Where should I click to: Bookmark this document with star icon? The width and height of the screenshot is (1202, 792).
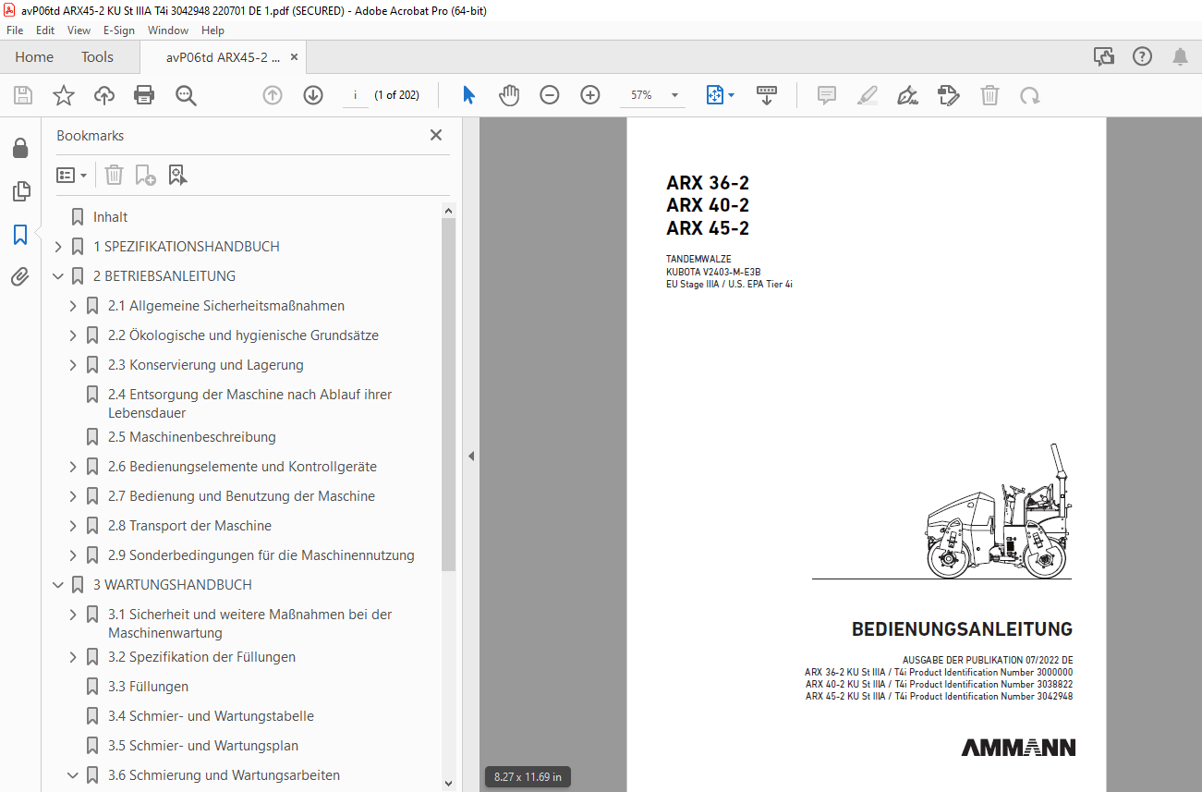[63, 95]
